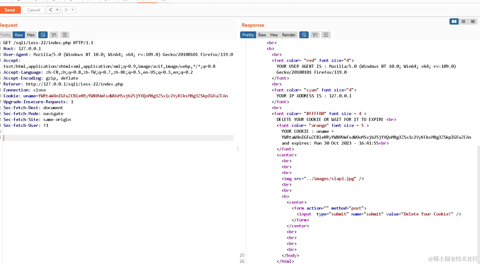
Task: Click the font color="#FFFF00" tag line
Action: (x=319, y=113)
